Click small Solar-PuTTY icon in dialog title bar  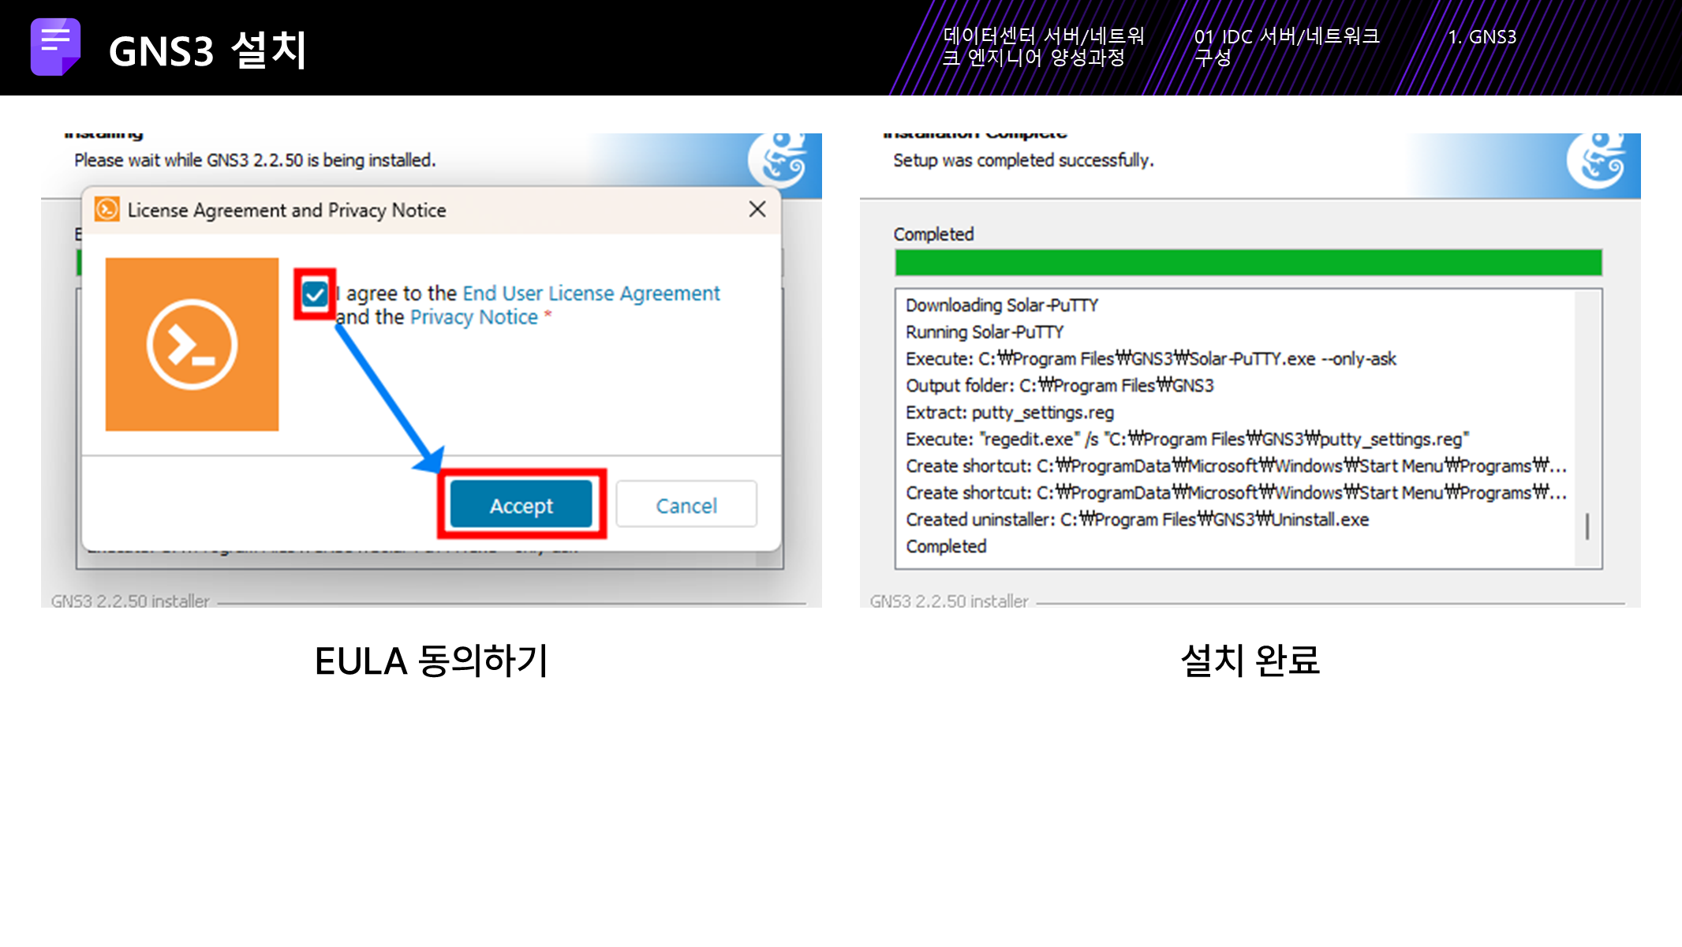click(x=107, y=210)
